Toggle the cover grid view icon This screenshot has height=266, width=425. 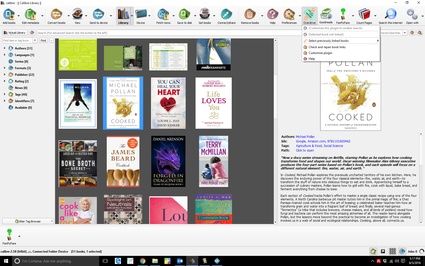(393, 251)
